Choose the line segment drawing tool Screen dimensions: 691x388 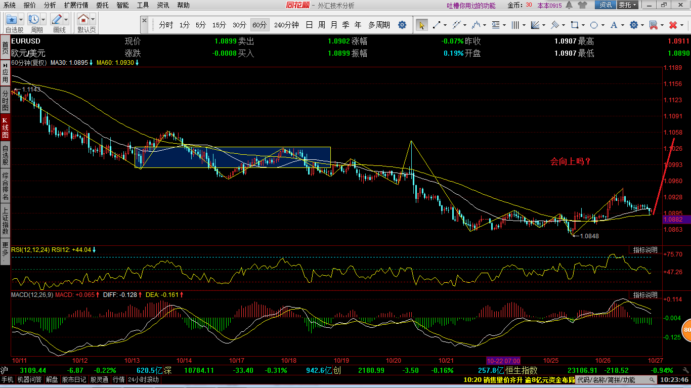click(x=436, y=25)
